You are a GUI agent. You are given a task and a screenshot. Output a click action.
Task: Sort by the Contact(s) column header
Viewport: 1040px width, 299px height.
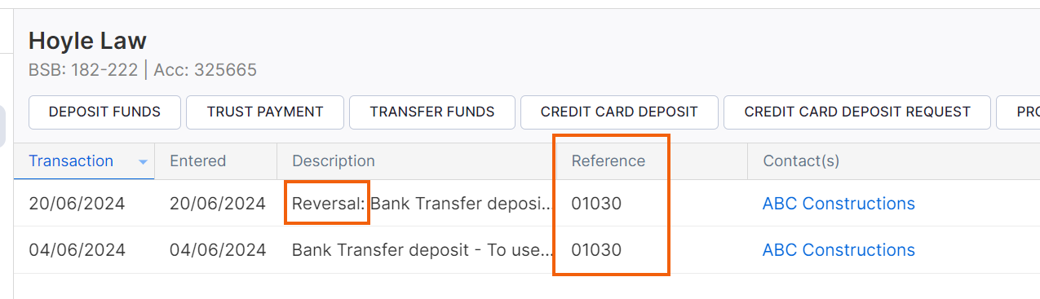pos(801,161)
